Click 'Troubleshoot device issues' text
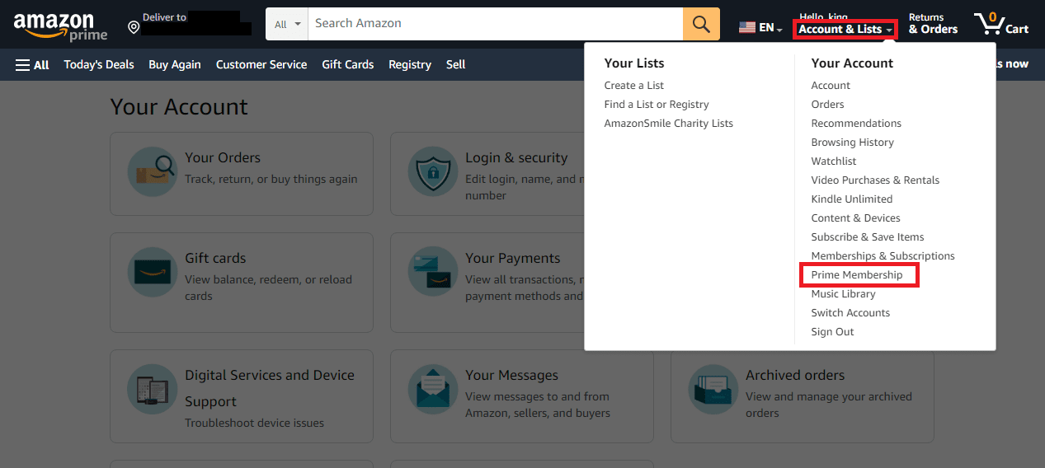Screen dimensions: 1045x468 click(254, 423)
